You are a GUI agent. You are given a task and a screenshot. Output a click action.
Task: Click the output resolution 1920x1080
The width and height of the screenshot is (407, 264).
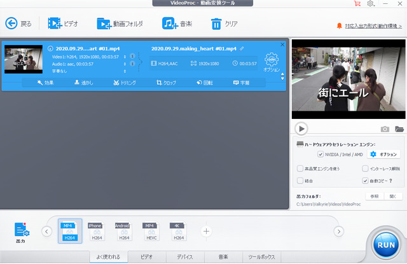[205, 64]
